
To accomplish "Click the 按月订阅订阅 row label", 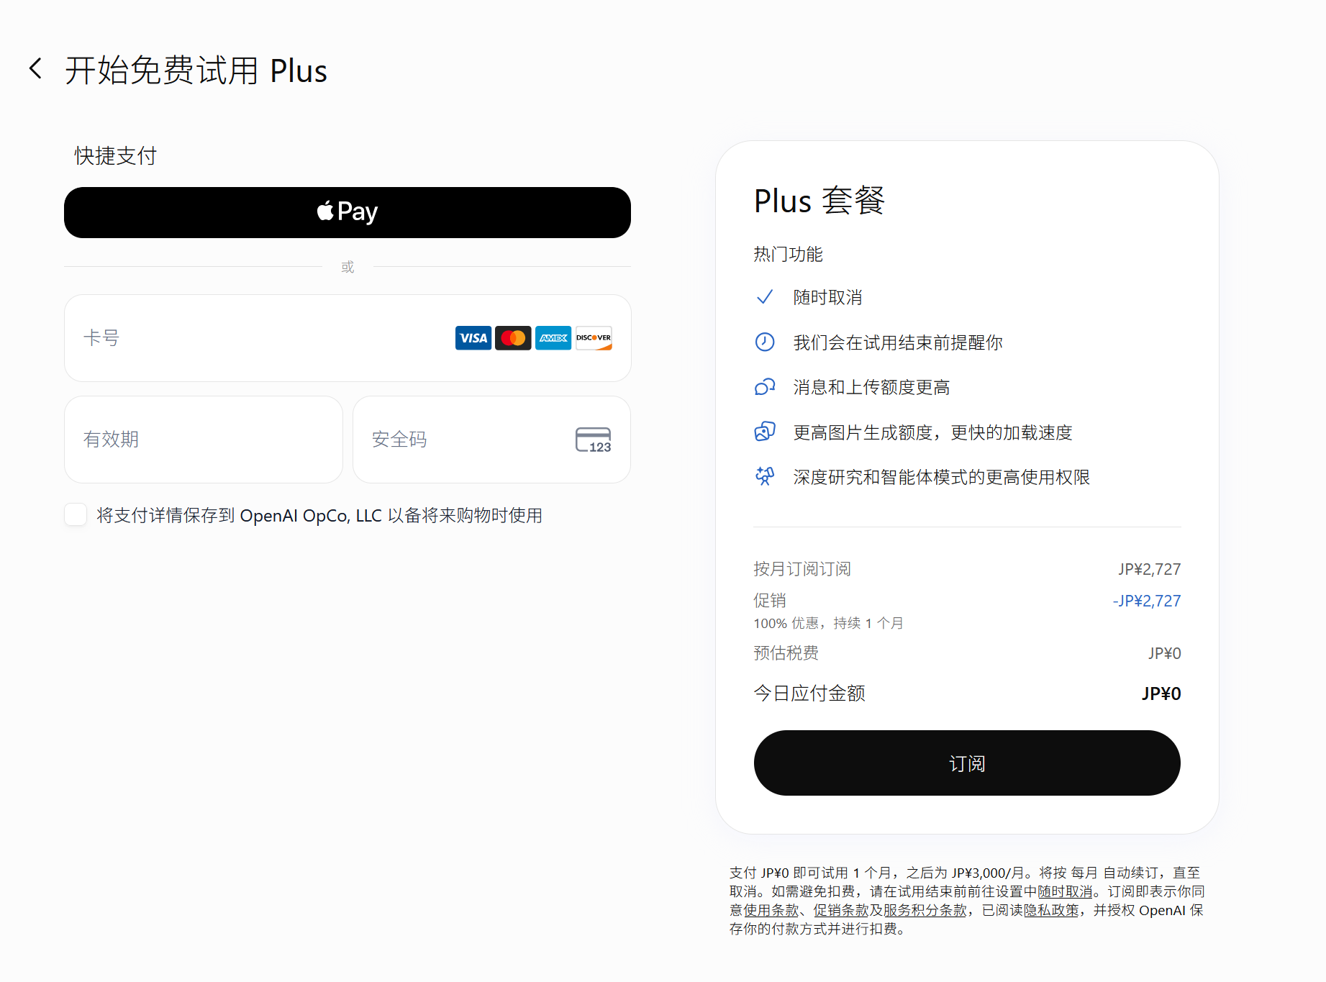I will tap(802, 569).
